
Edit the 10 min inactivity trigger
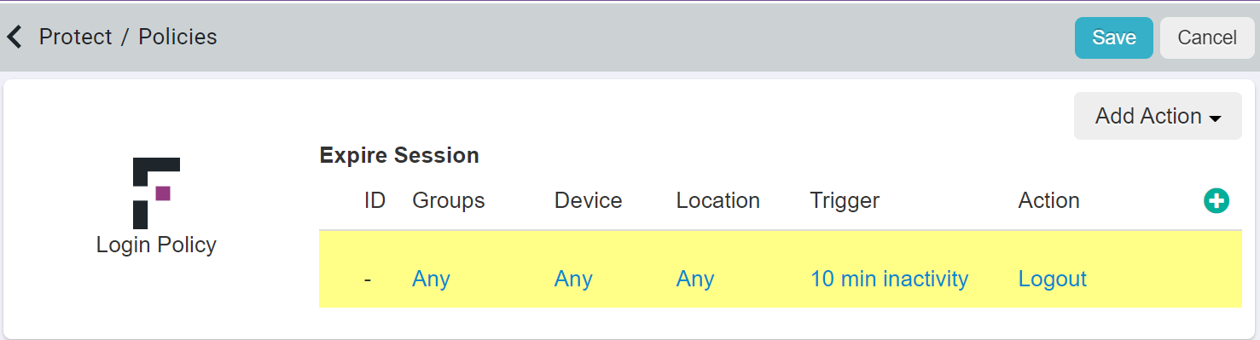889,279
